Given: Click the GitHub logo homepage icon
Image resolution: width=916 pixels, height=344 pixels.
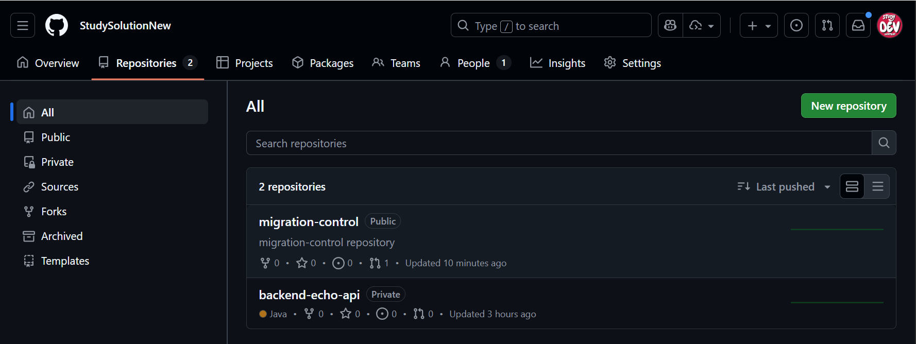Looking at the screenshot, I should pyautogui.click(x=57, y=25).
